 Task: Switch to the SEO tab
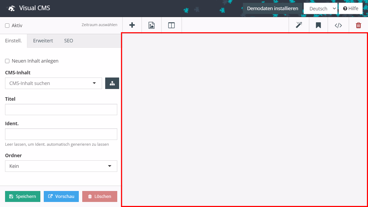tap(69, 41)
